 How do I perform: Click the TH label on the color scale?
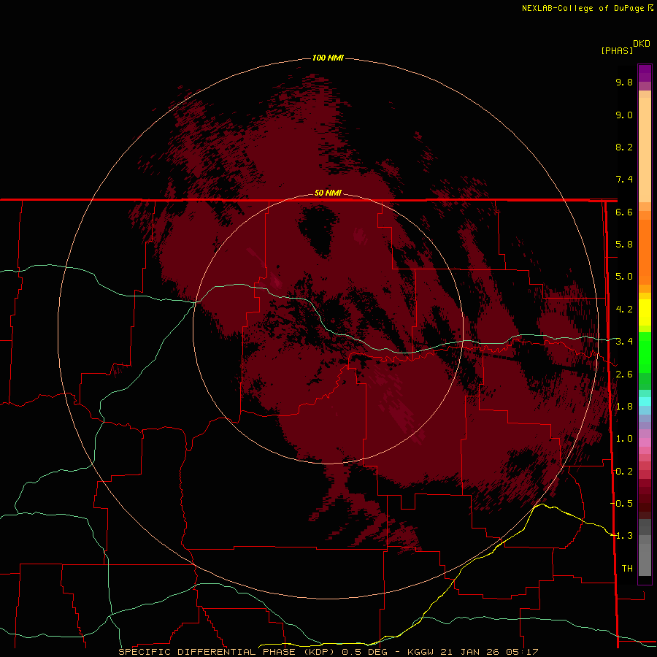click(x=627, y=569)
